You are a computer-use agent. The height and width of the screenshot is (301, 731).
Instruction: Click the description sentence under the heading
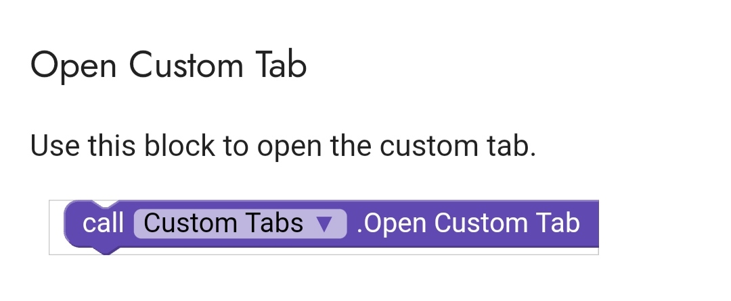[x=283, y=146]
